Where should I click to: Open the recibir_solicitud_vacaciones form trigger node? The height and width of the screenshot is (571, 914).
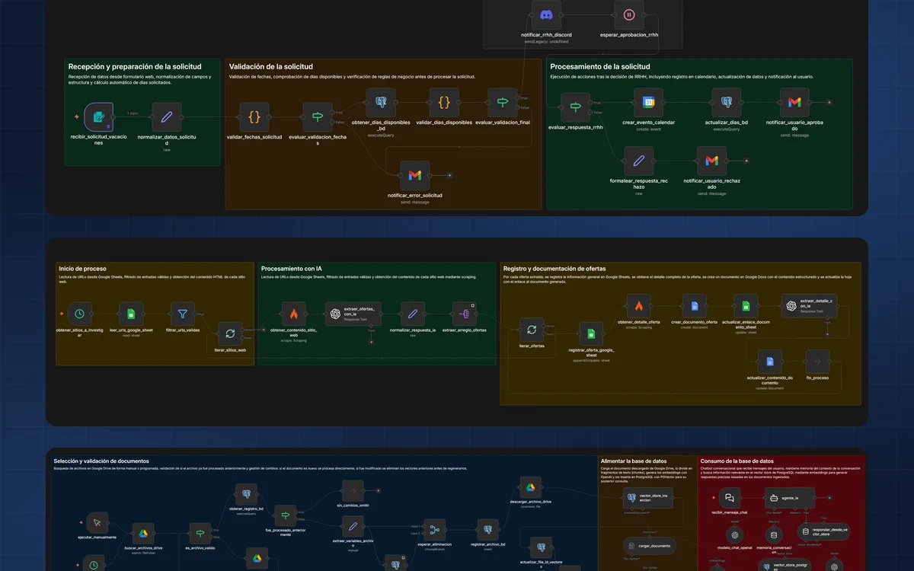pos(99,116)
